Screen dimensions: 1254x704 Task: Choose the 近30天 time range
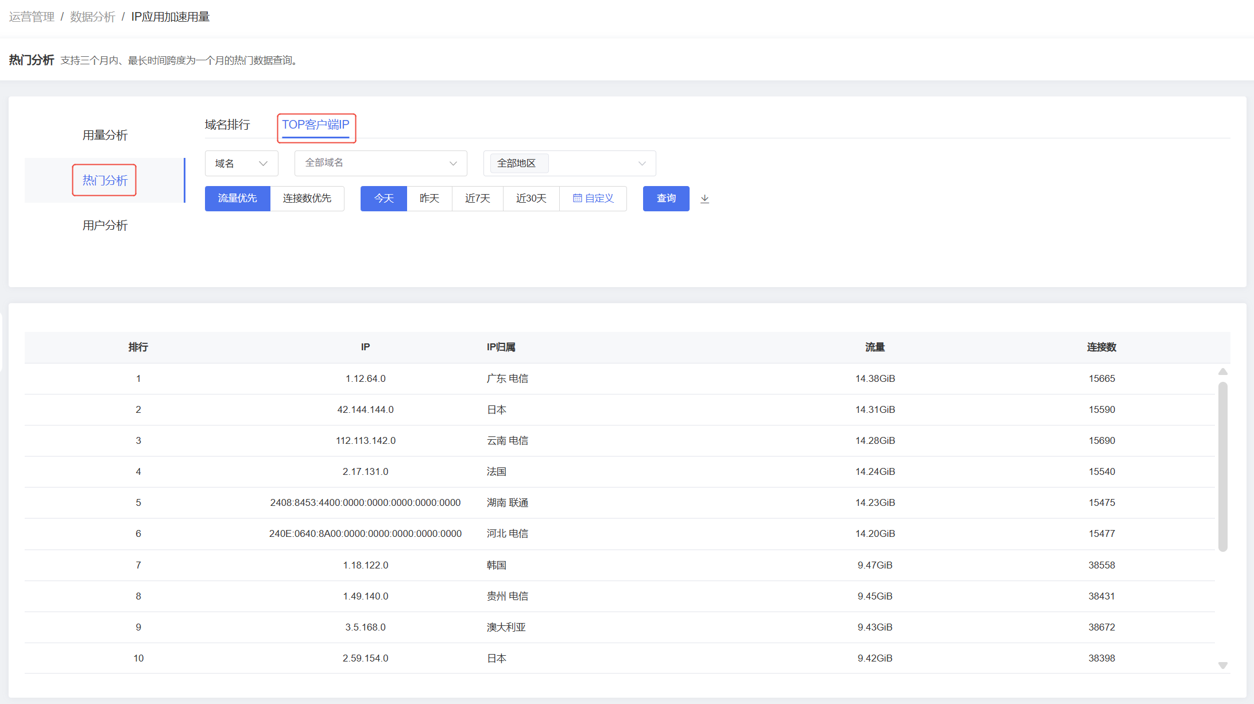tap(531, 198)
